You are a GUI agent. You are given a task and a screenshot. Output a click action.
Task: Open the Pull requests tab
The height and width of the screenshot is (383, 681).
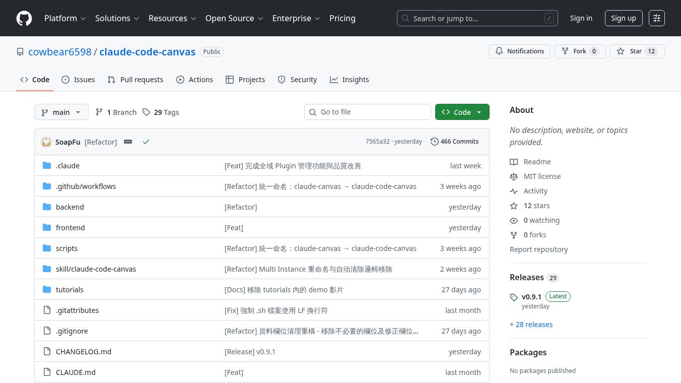pyautogui.click(x=135, y=79)
